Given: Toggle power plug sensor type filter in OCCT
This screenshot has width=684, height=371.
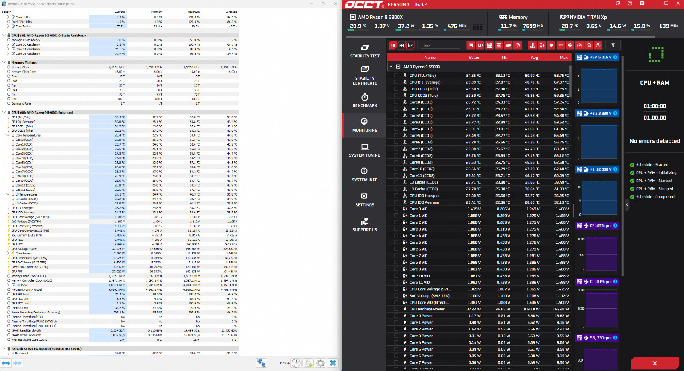Looking at the screenshot, I should pos(551,45).
